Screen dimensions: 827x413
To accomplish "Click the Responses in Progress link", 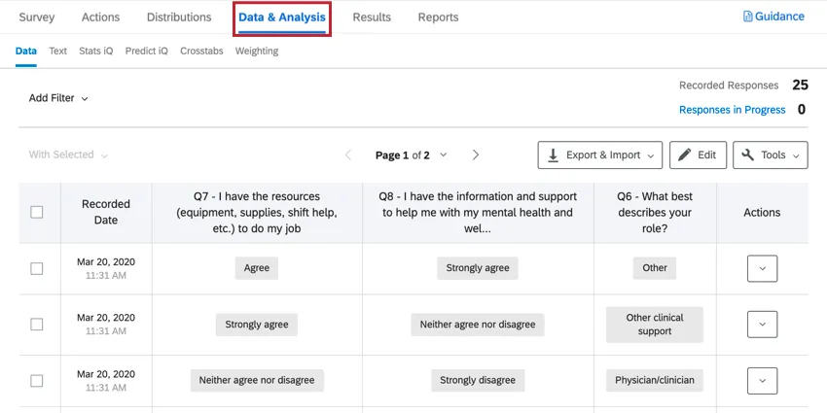I will 732,110.
